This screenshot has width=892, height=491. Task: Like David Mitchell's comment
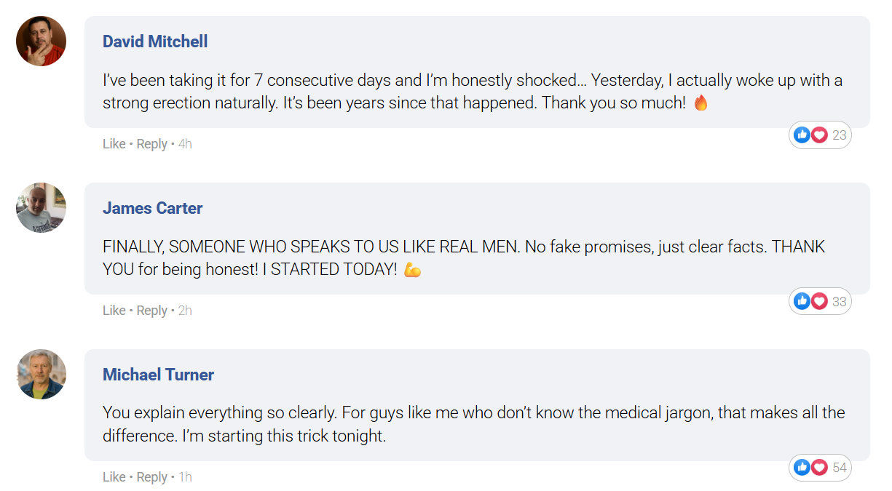point(114,144)
